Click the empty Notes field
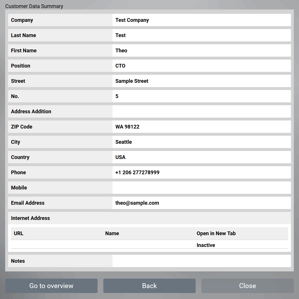299x299 pixels. (x=201, y=261)
